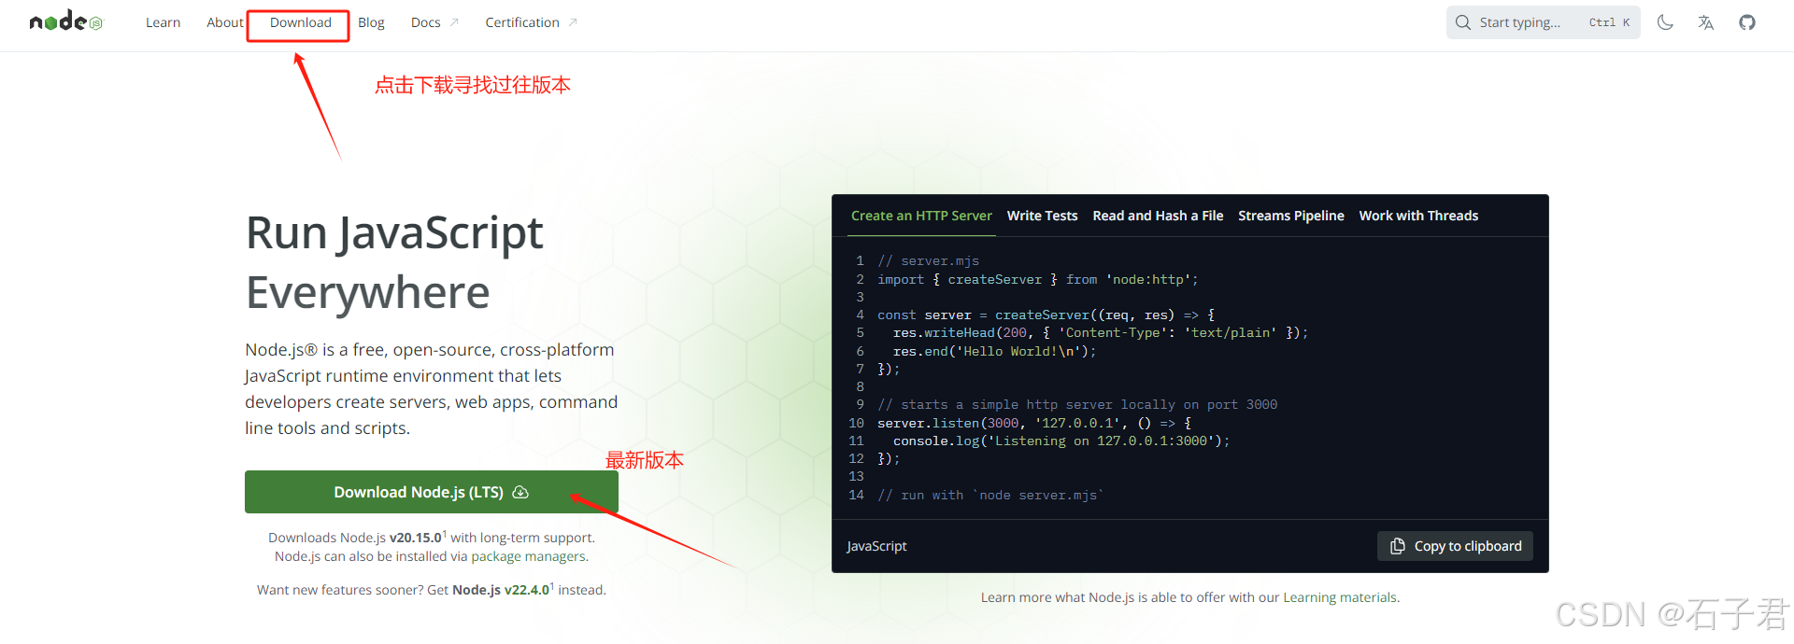1794x644 pixels.
Task: Open the GitHub icon link
Action: tap(1747, 22)
